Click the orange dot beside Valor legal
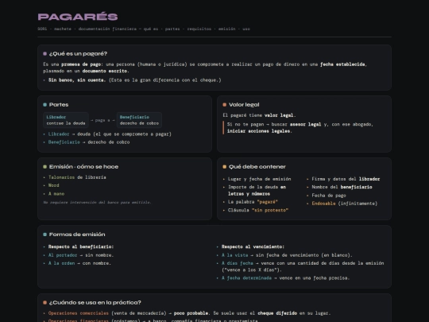This screenshot has width=429, height=322. point(225,105)
